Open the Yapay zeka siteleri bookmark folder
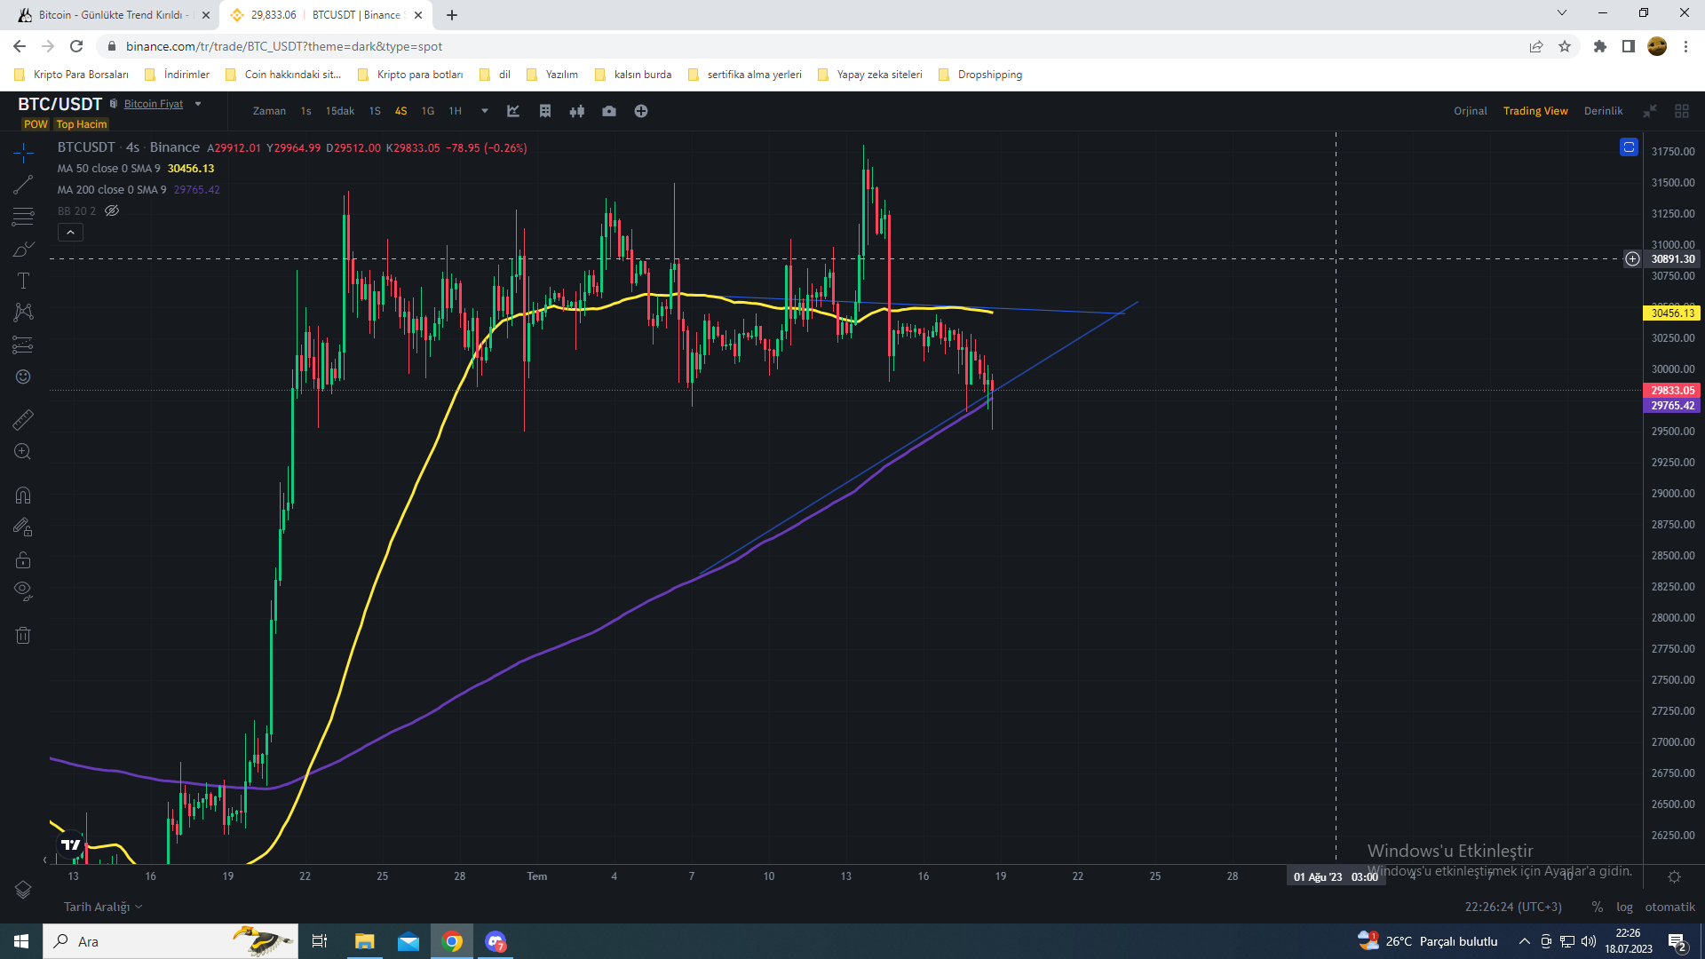This screenshot has height=959, width=1705. click(x=870, y=75)
